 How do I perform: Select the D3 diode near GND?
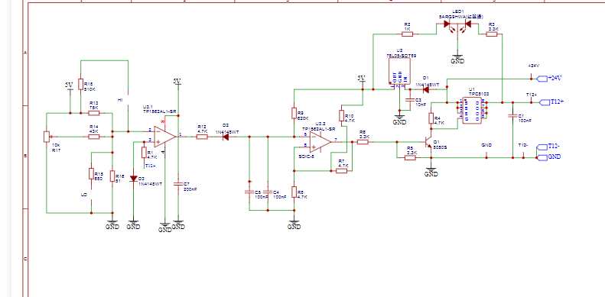point(134,179)
